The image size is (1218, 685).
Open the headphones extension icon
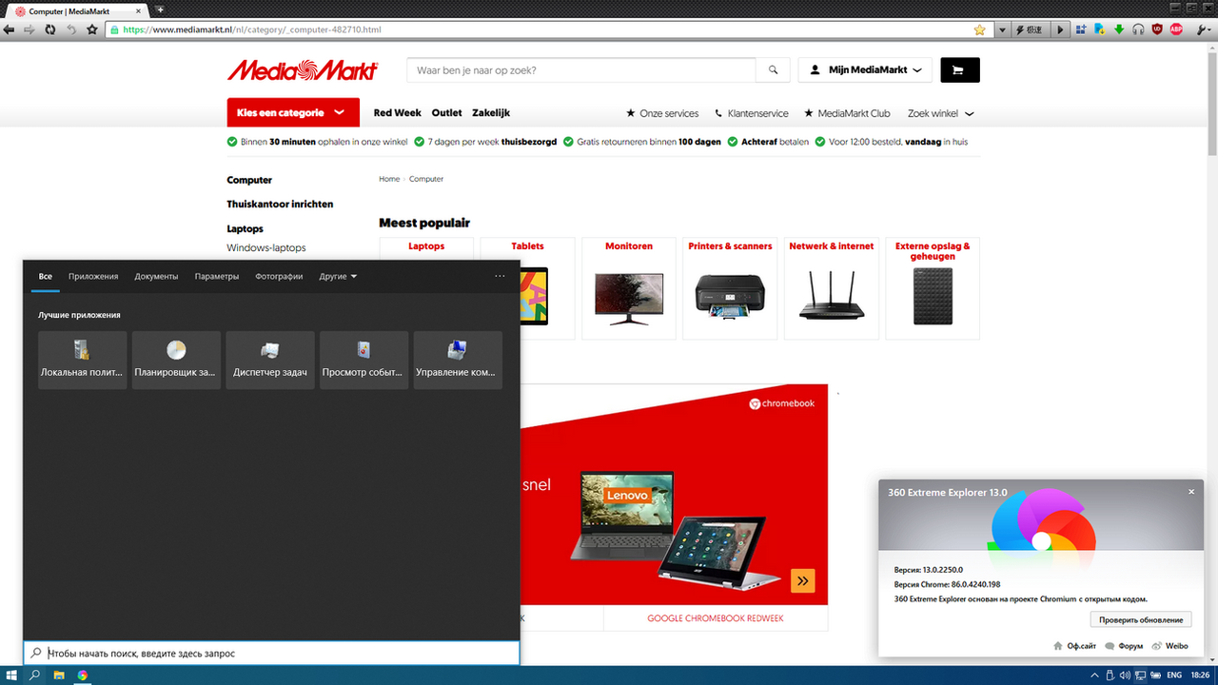(1138, 29)
